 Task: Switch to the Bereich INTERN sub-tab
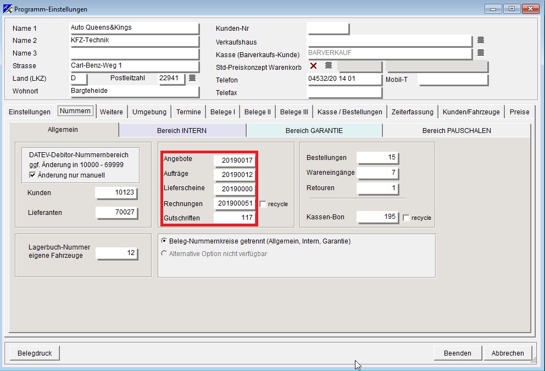(182, 130)
